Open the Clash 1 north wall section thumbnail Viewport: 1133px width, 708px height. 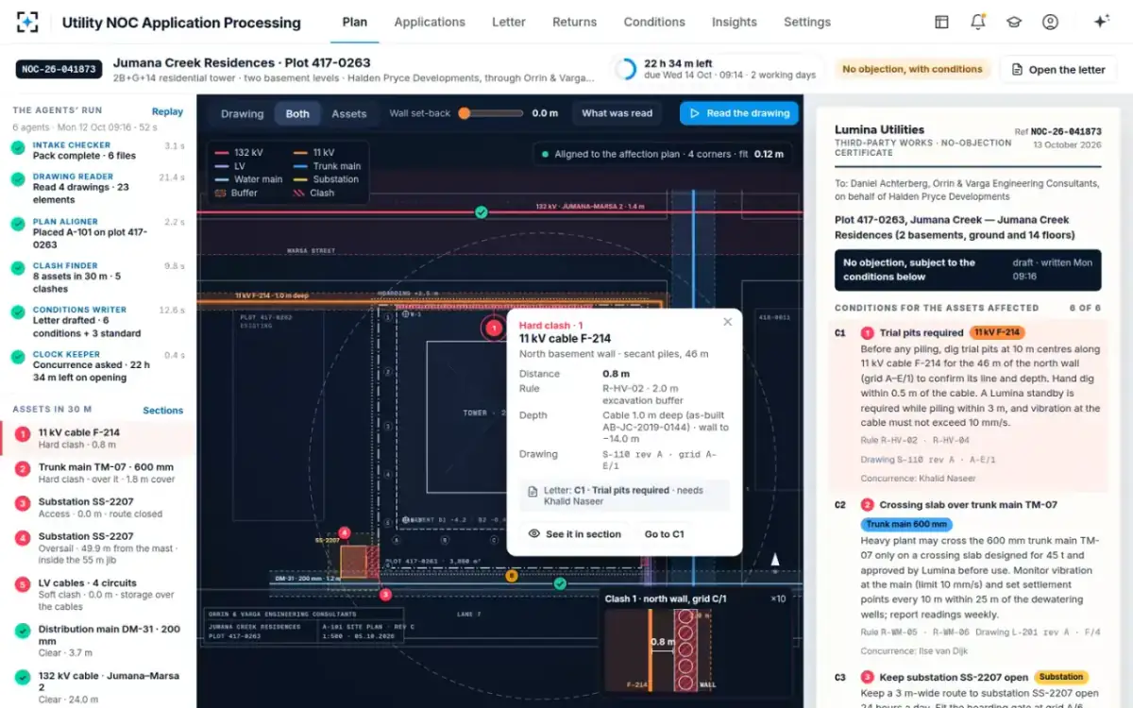[x=697, y=648]
